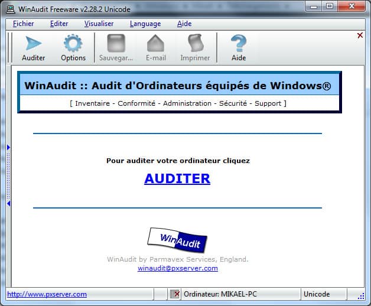The image size is (371, 306).
Task: Open the Editer menu
Action: point(59,24)
